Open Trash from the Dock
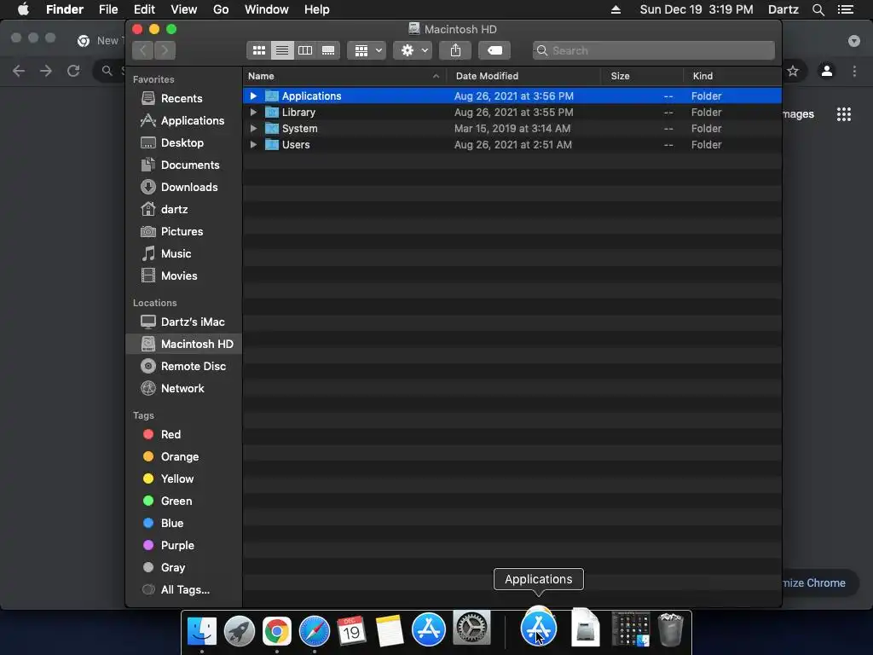873x655 pixels. point(670,630)
